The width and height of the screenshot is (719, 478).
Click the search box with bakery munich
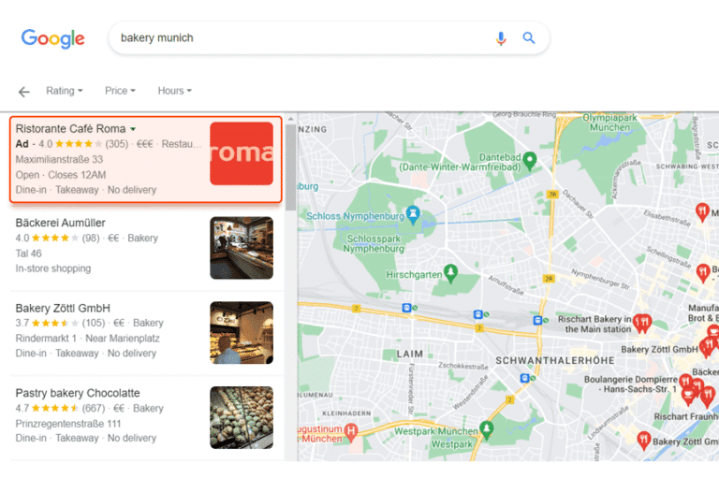[x=300, y=38]
